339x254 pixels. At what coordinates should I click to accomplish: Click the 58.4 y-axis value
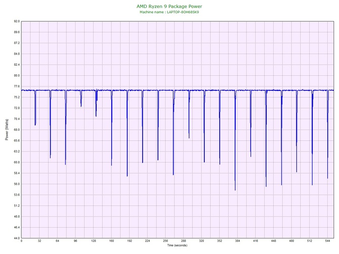17,173
